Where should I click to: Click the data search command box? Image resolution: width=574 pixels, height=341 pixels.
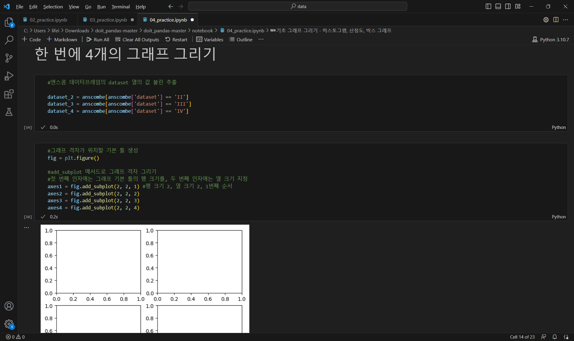298,6
